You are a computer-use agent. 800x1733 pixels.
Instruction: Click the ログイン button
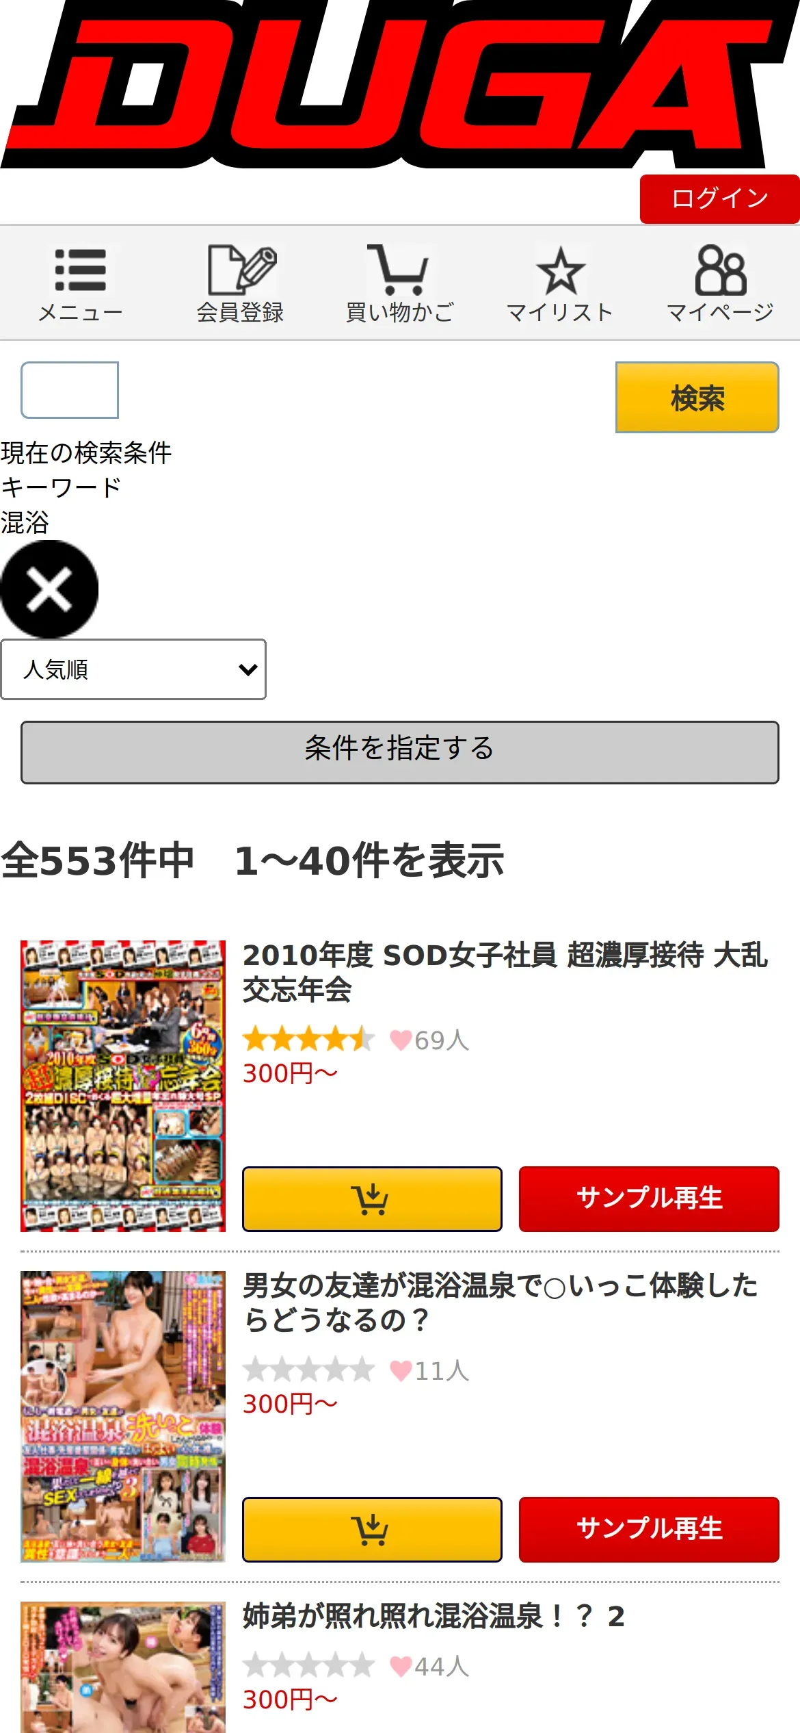pyautogui.click(x=720, y=198)
